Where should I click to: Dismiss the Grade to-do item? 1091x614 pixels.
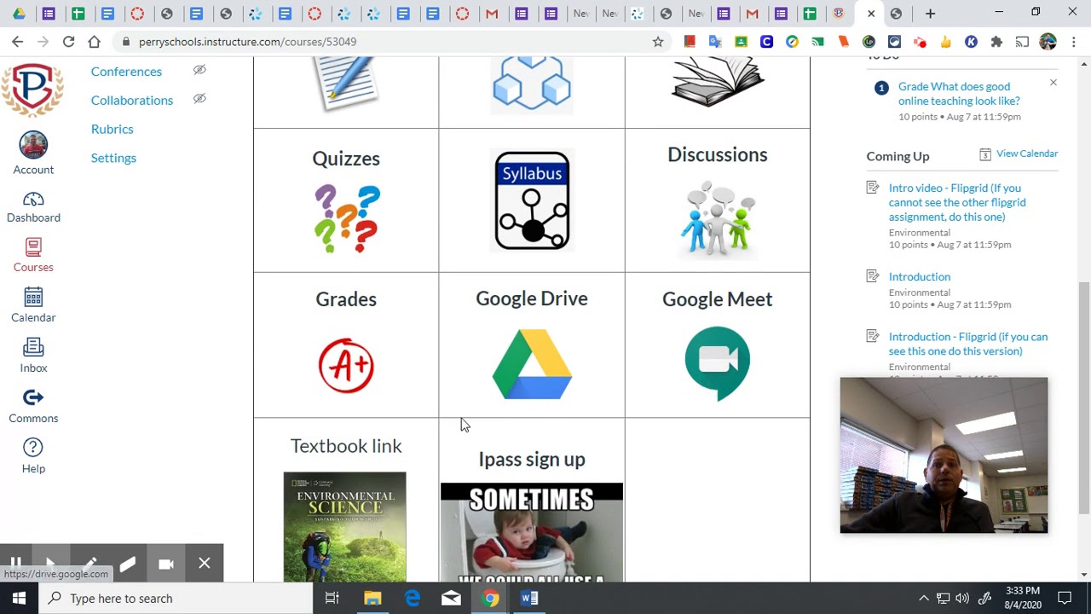coord(1053,83)
